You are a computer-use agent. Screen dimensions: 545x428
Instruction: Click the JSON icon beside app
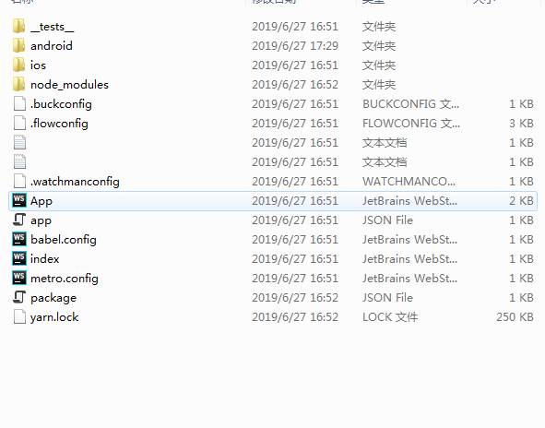pyautogui.click(x=19, y=220)
